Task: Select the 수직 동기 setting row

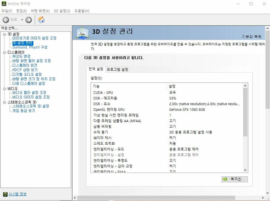Action: [167, 132]
